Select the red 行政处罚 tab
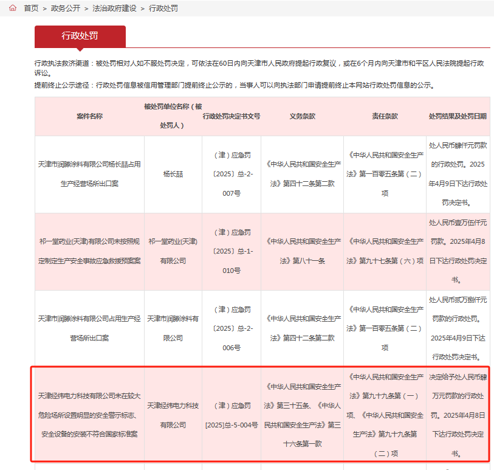Screen dimensions: 494x470 point(80,36)
